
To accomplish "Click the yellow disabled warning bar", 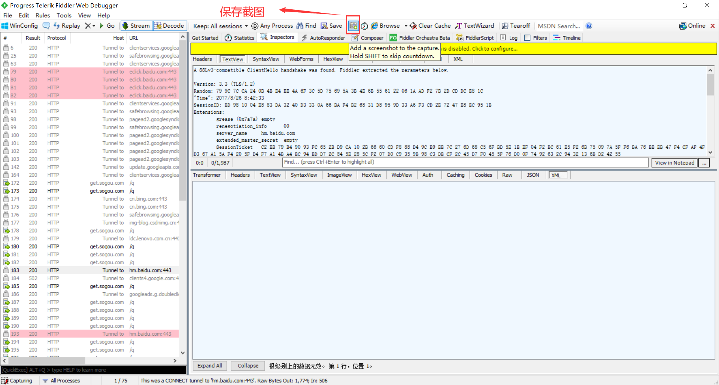I will 453,49.
